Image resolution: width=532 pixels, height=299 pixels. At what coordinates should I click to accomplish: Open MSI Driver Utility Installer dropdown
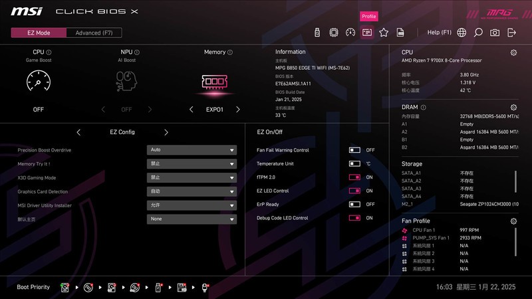point(192,205)
